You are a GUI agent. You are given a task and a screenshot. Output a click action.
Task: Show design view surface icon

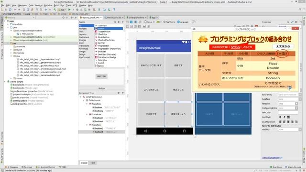pyautogui.click(x=128, y=22)
